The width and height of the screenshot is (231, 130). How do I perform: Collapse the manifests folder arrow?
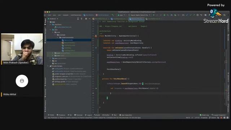click(51, 25)
